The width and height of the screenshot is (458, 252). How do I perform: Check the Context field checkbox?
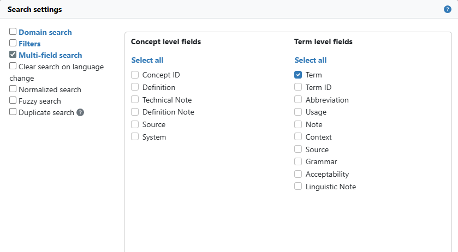click(298, 137)
